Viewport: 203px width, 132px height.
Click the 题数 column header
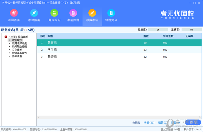click(x=146, y=36)
